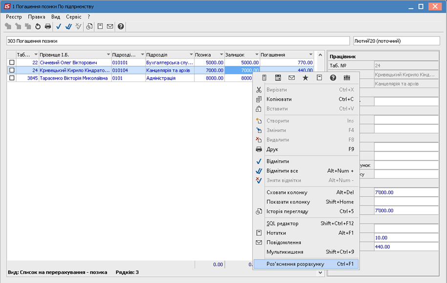Choose Відмітити in the context menu
This screenshot has width=447, height=283.
point(306,161)
